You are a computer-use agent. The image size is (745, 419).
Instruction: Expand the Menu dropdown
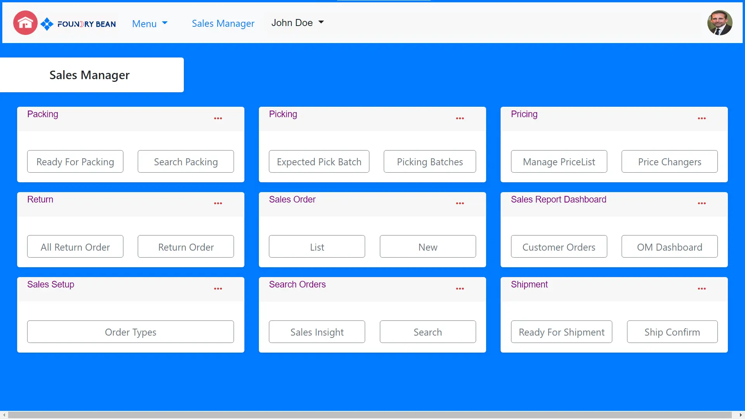pyautogui.click(x=150, y=23)
